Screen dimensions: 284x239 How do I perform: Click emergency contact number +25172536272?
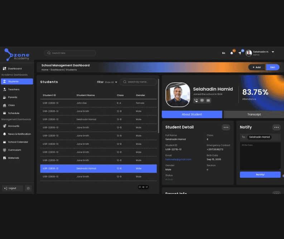click(215, 149)
